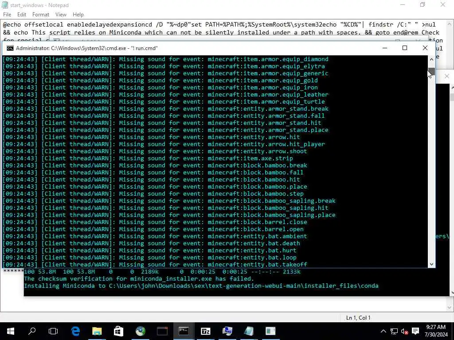Open the green globe browser taskbar icon

141,331
